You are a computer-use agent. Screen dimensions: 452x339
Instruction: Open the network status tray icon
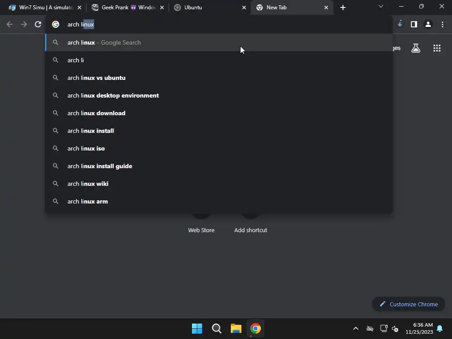tap(384, 328)
